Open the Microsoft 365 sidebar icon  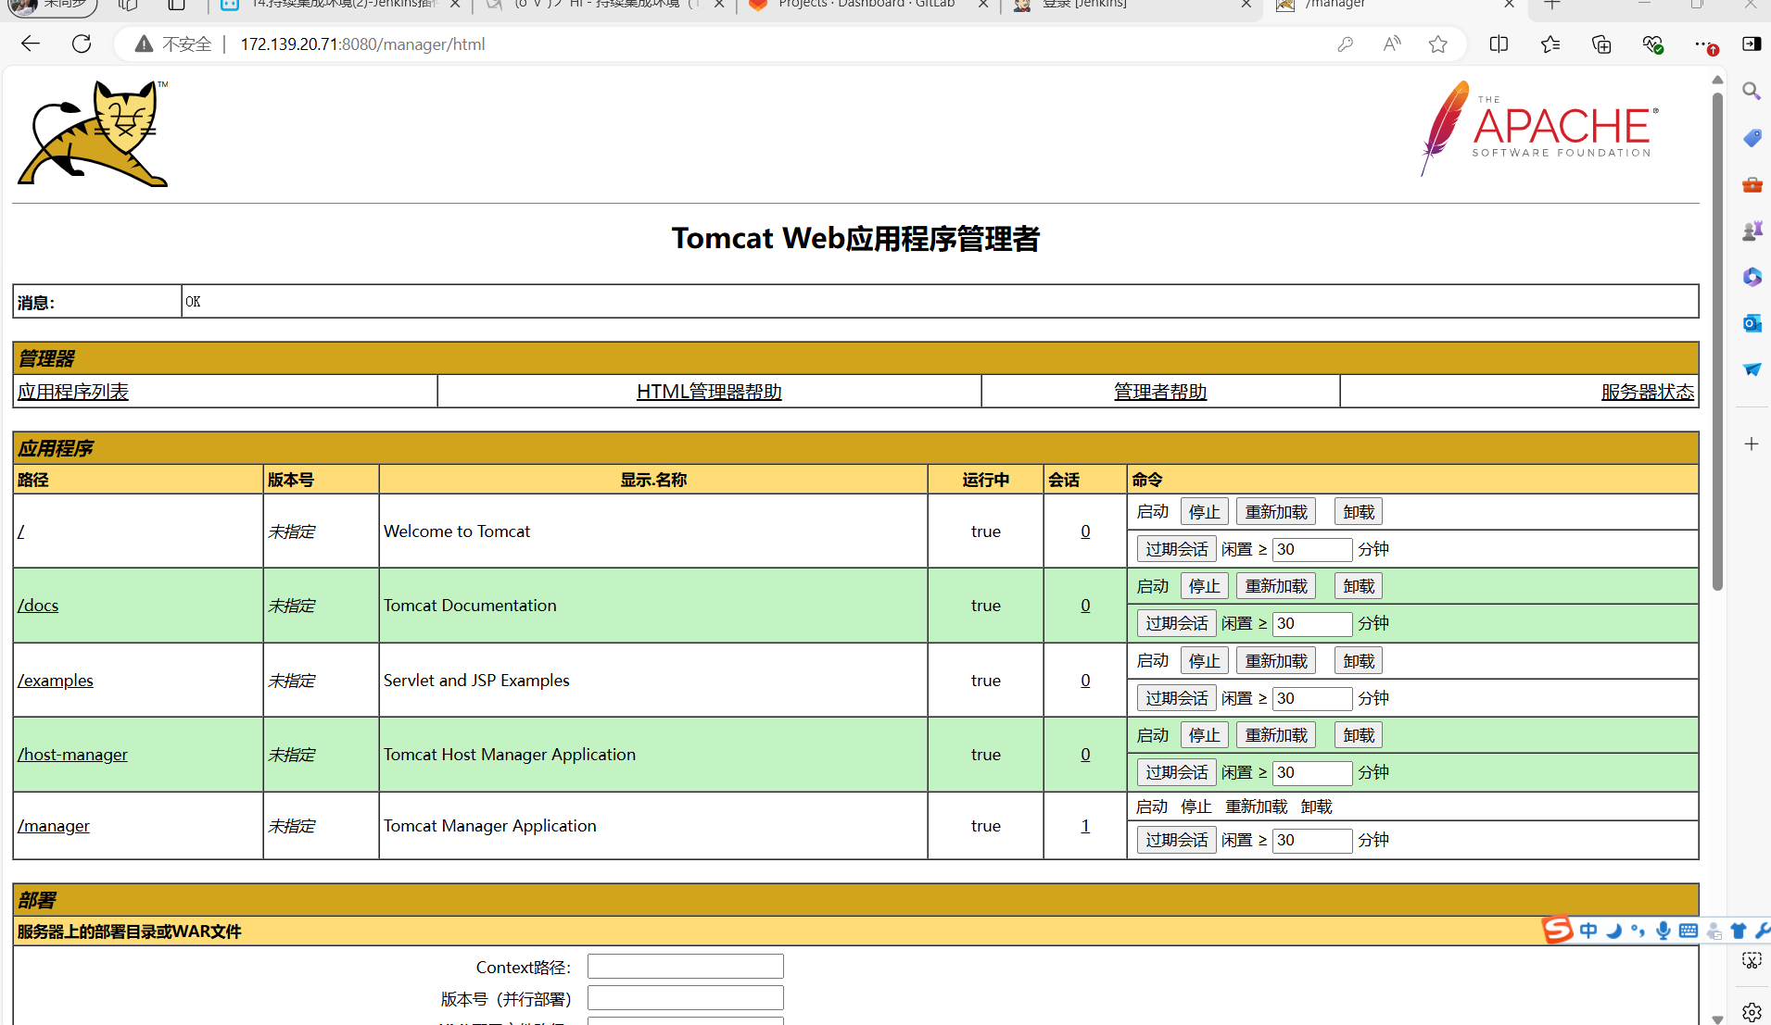click(1752, 277)
